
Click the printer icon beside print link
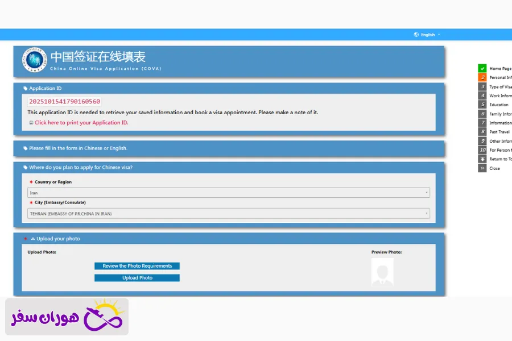tap(31, 123)
